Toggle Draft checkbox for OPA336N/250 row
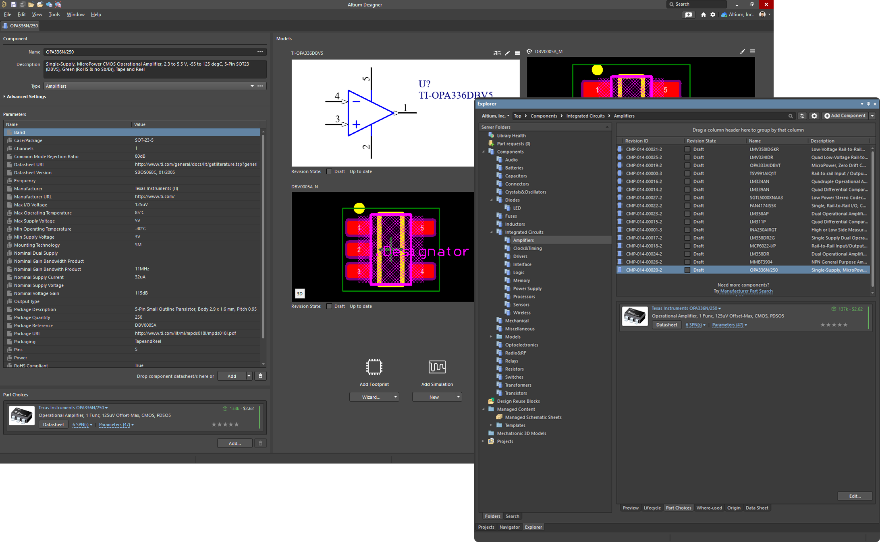 point(687,270)
